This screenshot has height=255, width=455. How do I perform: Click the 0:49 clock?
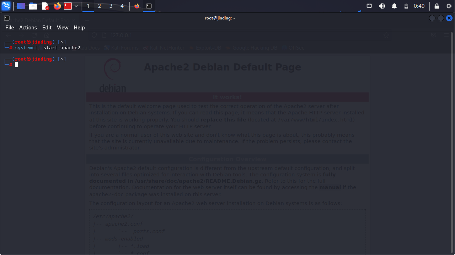[419, 6]
